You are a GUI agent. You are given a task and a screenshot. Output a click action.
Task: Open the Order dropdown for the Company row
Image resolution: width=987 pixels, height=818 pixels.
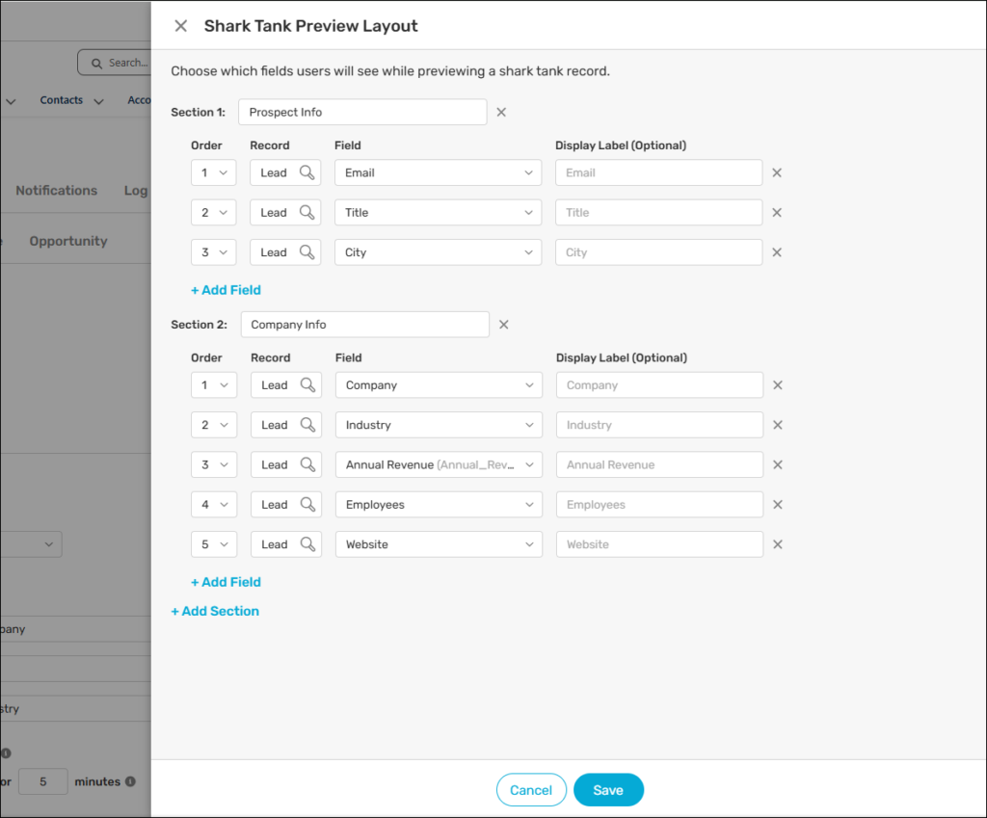(x=214, y=385)
